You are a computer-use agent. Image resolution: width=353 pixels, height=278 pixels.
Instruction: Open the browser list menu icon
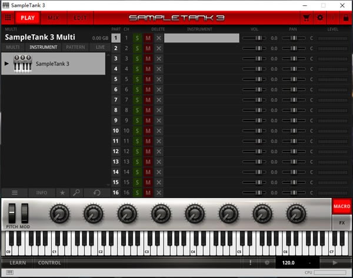[15, 193]
